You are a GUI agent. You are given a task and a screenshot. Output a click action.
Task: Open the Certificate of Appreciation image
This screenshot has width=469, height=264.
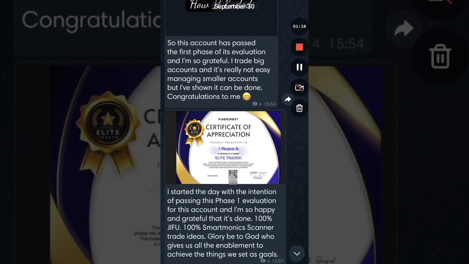click(229, 147)
